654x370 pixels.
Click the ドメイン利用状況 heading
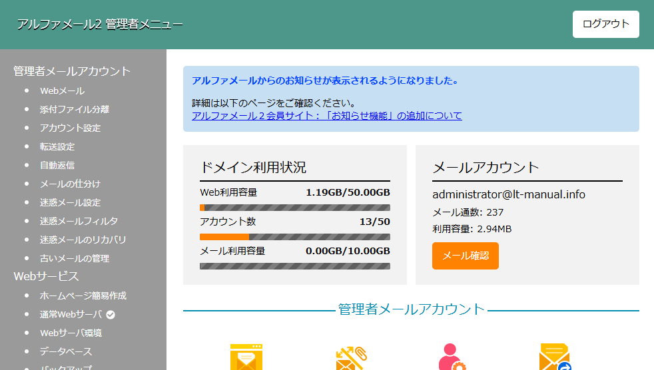pos(254,168)
